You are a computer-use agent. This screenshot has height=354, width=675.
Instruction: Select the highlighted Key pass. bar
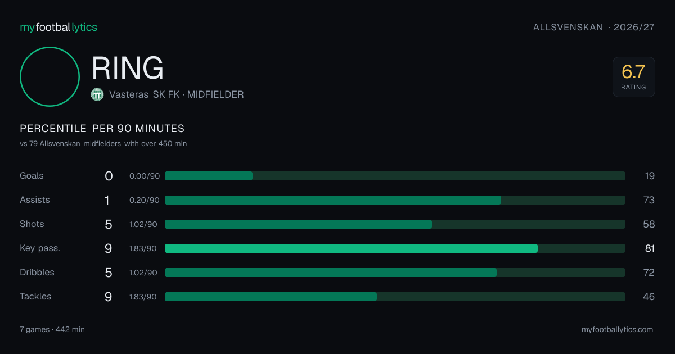395,248
